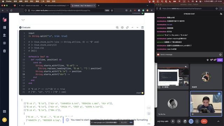Reload the Livebook page in Firefox
Viewport: 224px width, 126px height.
click(11, 10)
